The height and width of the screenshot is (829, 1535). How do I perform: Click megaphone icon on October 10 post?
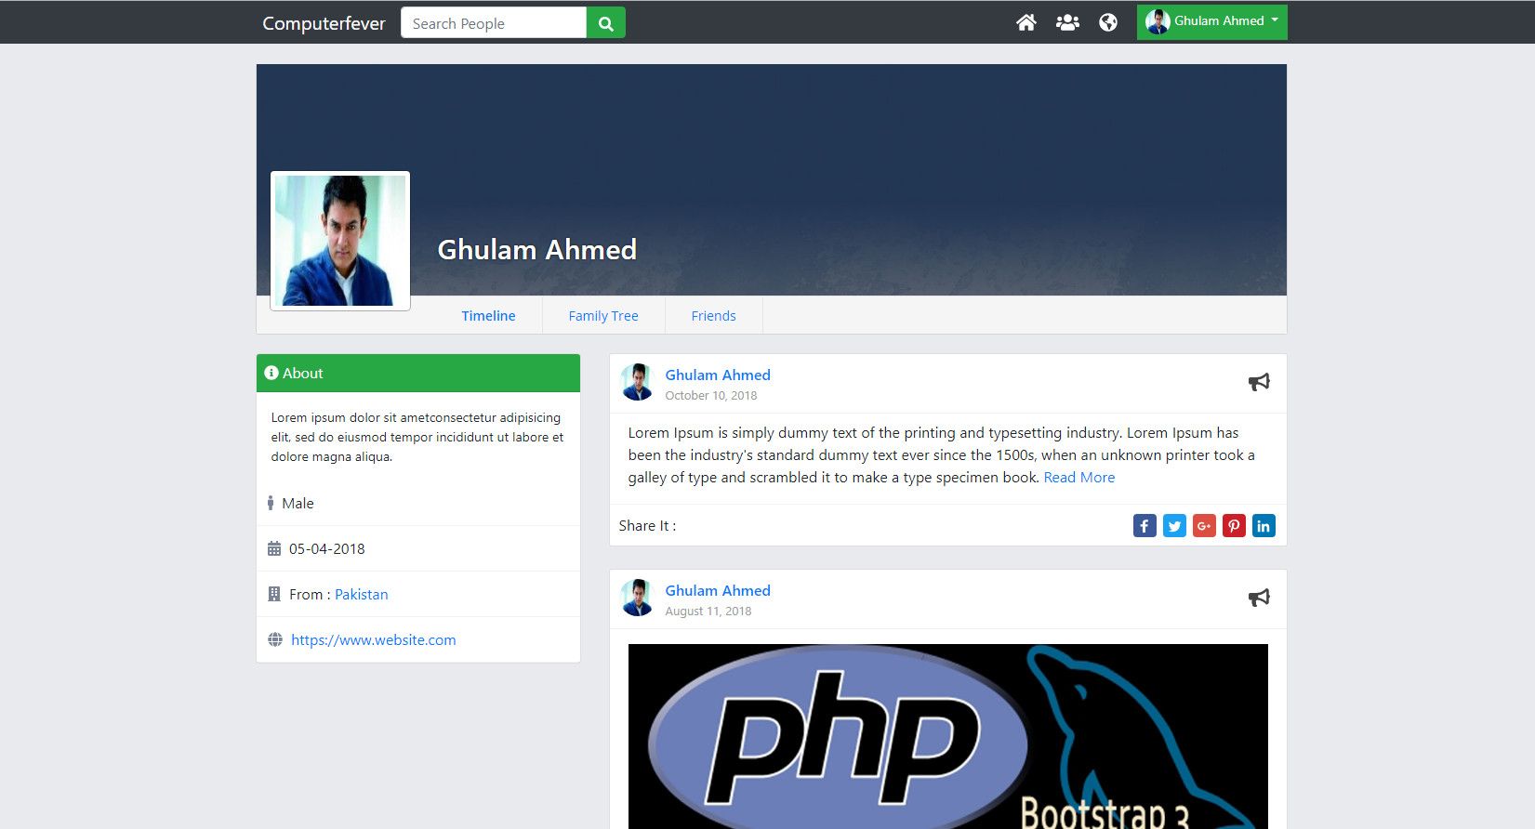pyautogui.click(x=1259, y=382)
